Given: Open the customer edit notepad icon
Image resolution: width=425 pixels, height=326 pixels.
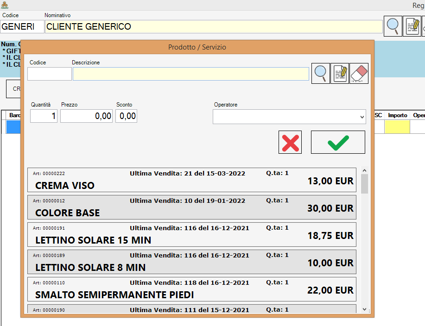Looking at the screenshot, I should [412, 26].
